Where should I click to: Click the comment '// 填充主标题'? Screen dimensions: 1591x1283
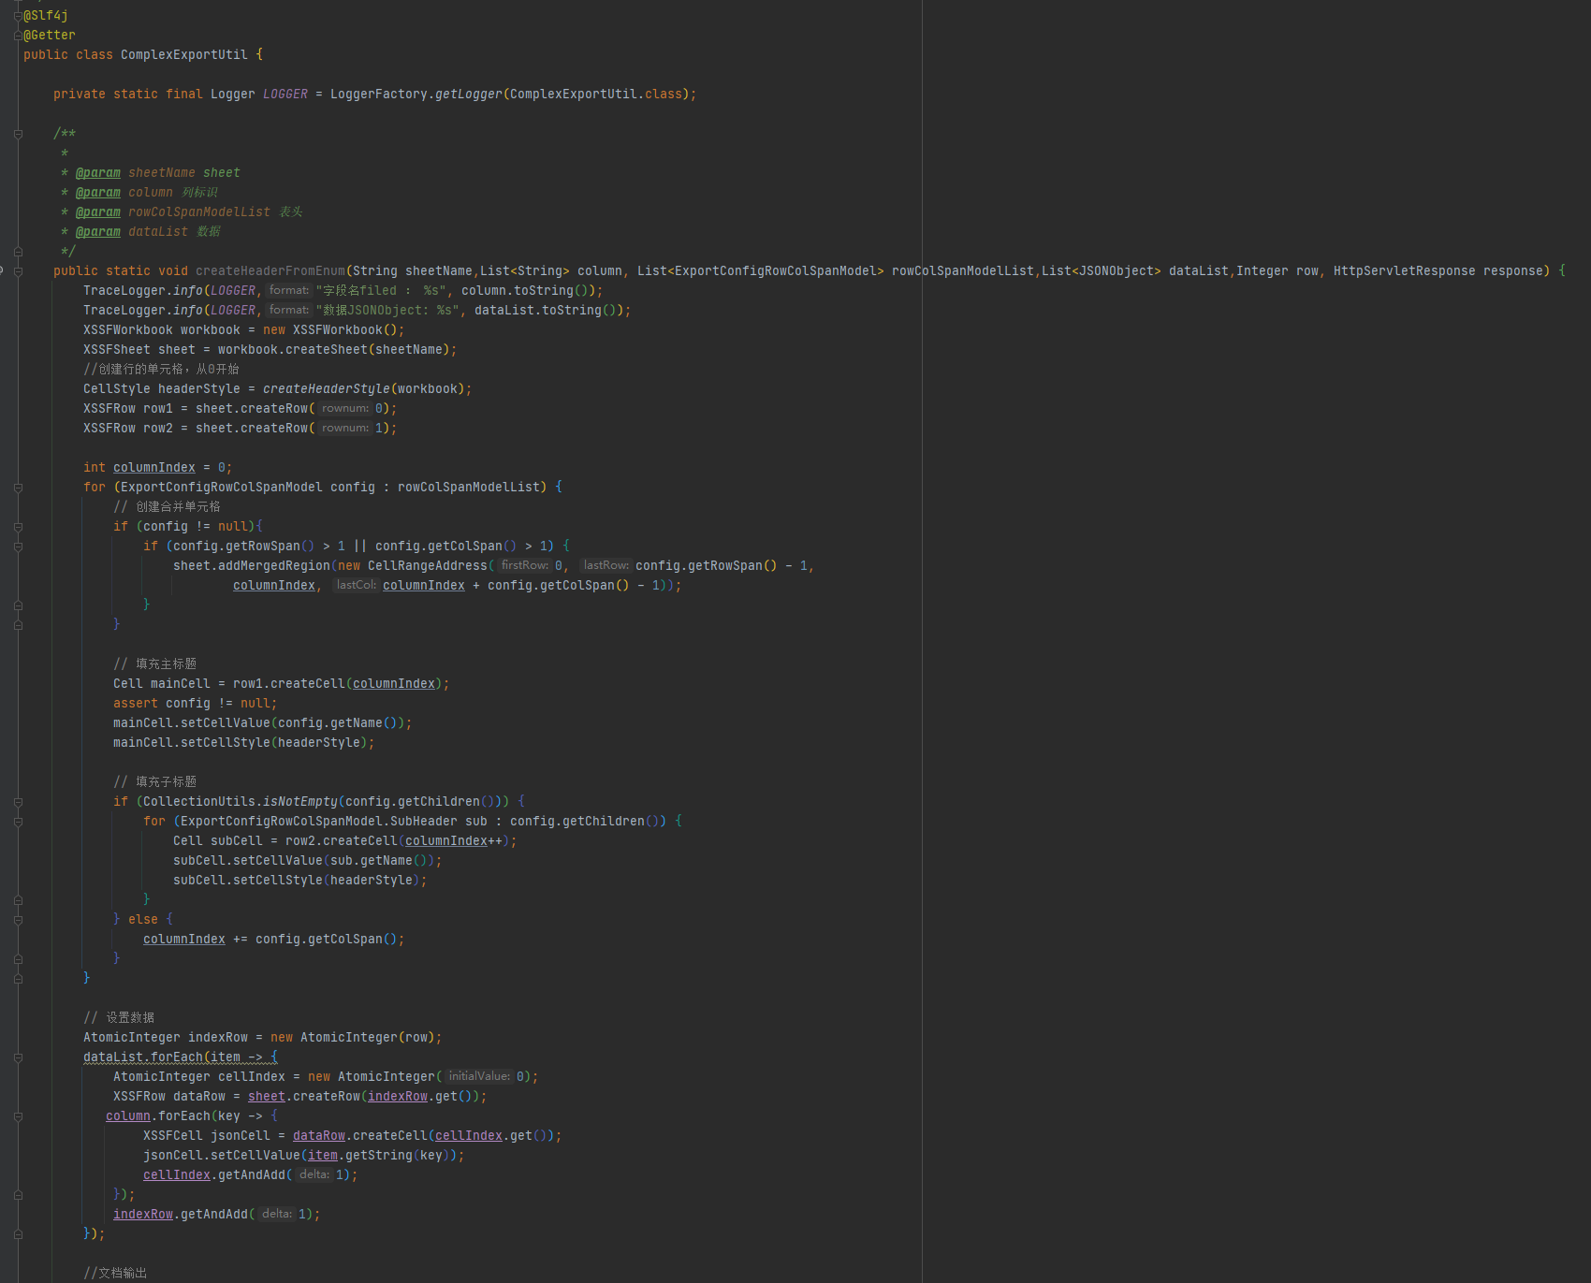tap(155, 664)
